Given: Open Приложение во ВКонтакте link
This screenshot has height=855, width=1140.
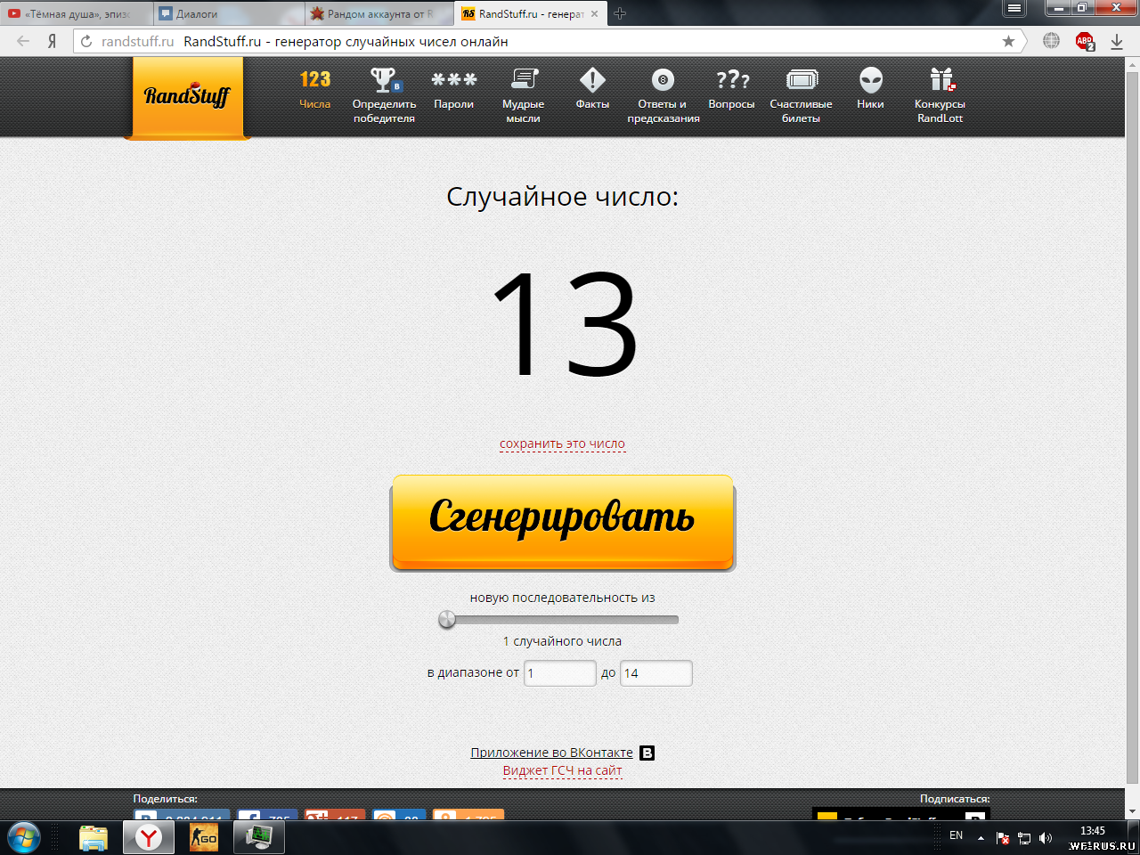Looking at the screenshot, I should coord(551,753).
